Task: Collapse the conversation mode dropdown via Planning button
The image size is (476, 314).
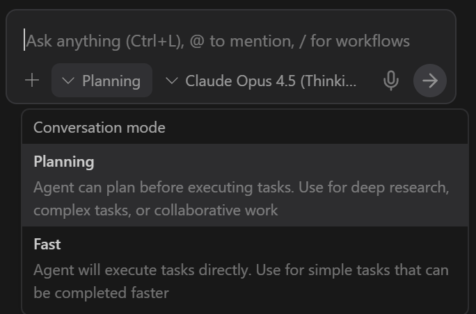Action: pos(102,81)
